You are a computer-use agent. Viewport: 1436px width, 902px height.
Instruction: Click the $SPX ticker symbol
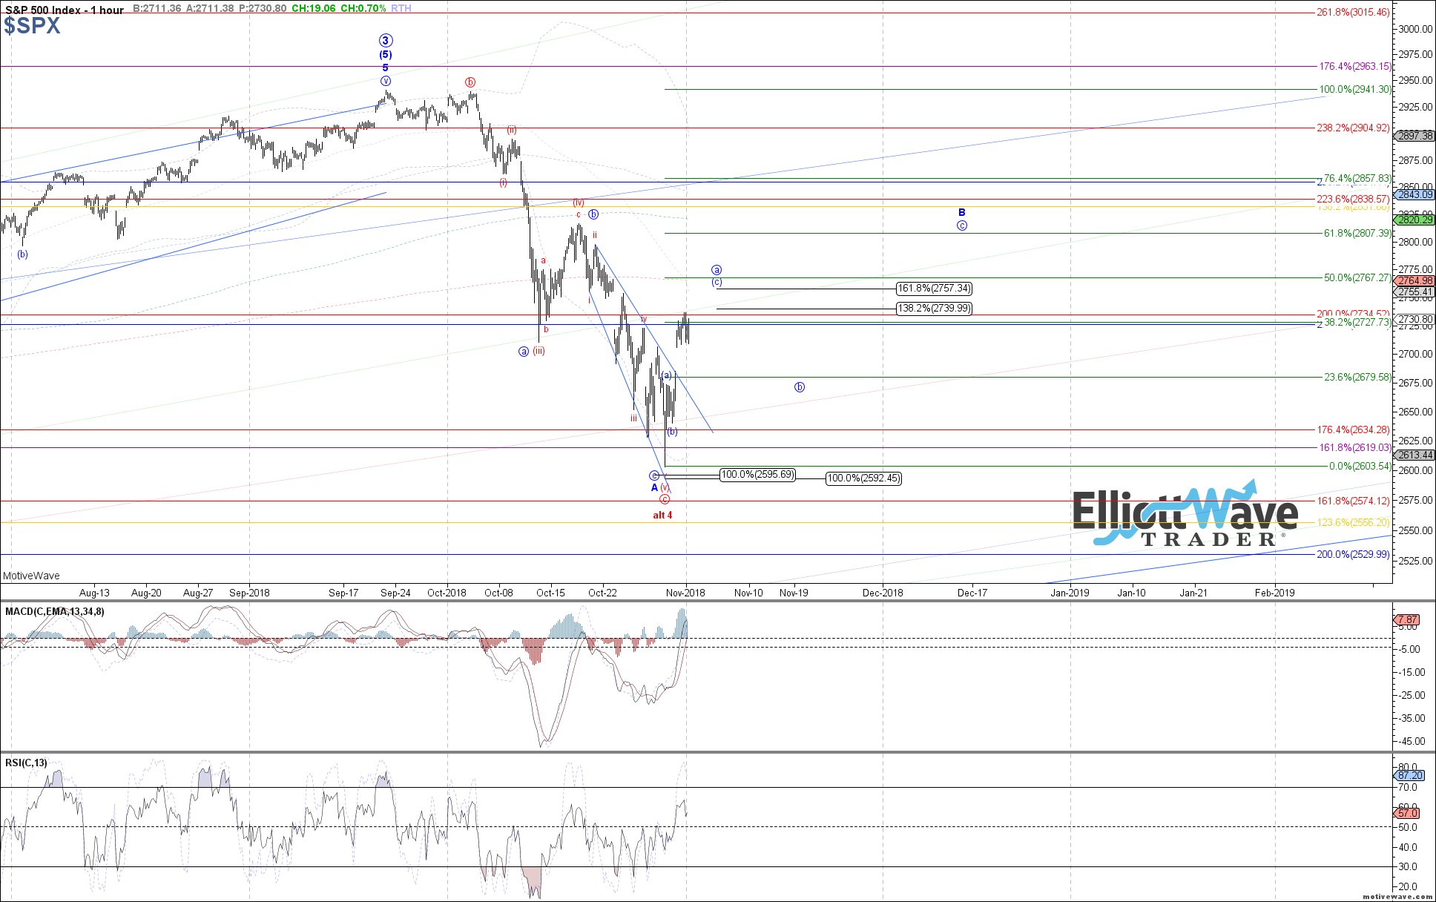[32, 26]
